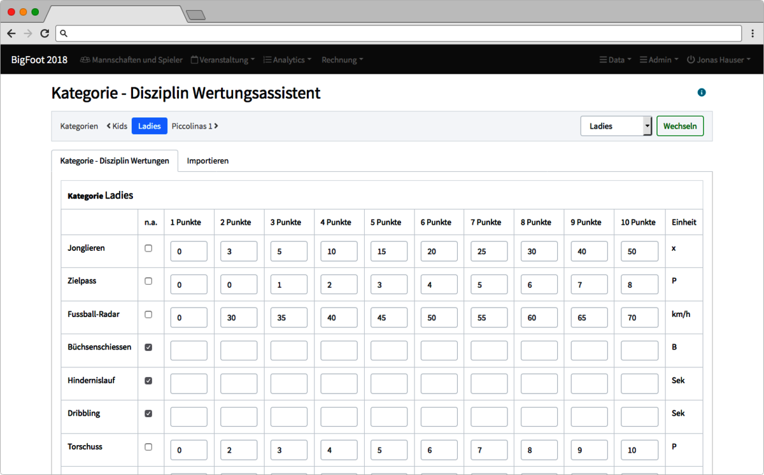The height and width of the screenshot is (475, 764).
Task: Go to previous category Kids chevron
Action: (x=109, y=126)
